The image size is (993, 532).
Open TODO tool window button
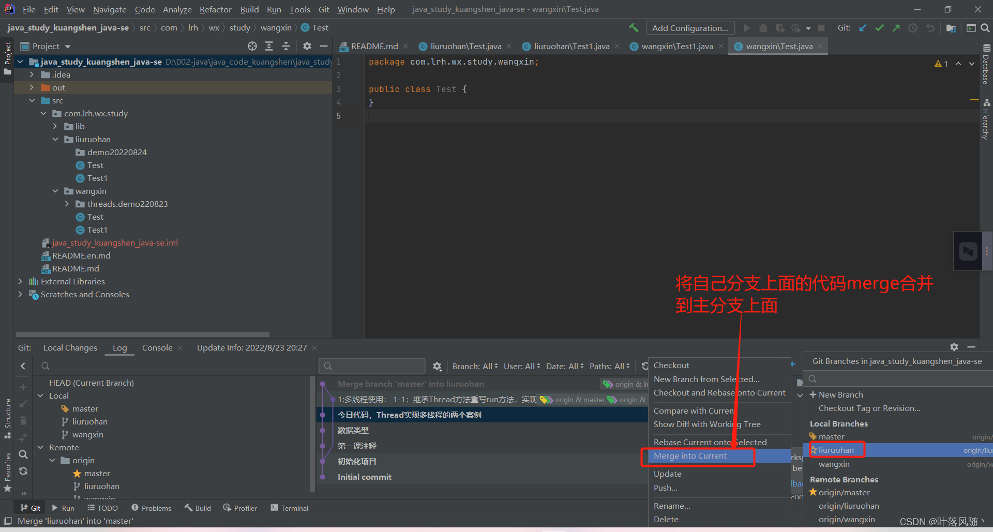pos(102,508)
